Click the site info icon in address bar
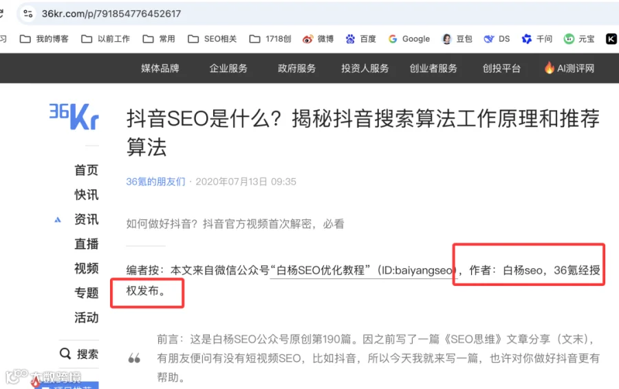This screenshot has width=619, height=389. tap(28, 14)
